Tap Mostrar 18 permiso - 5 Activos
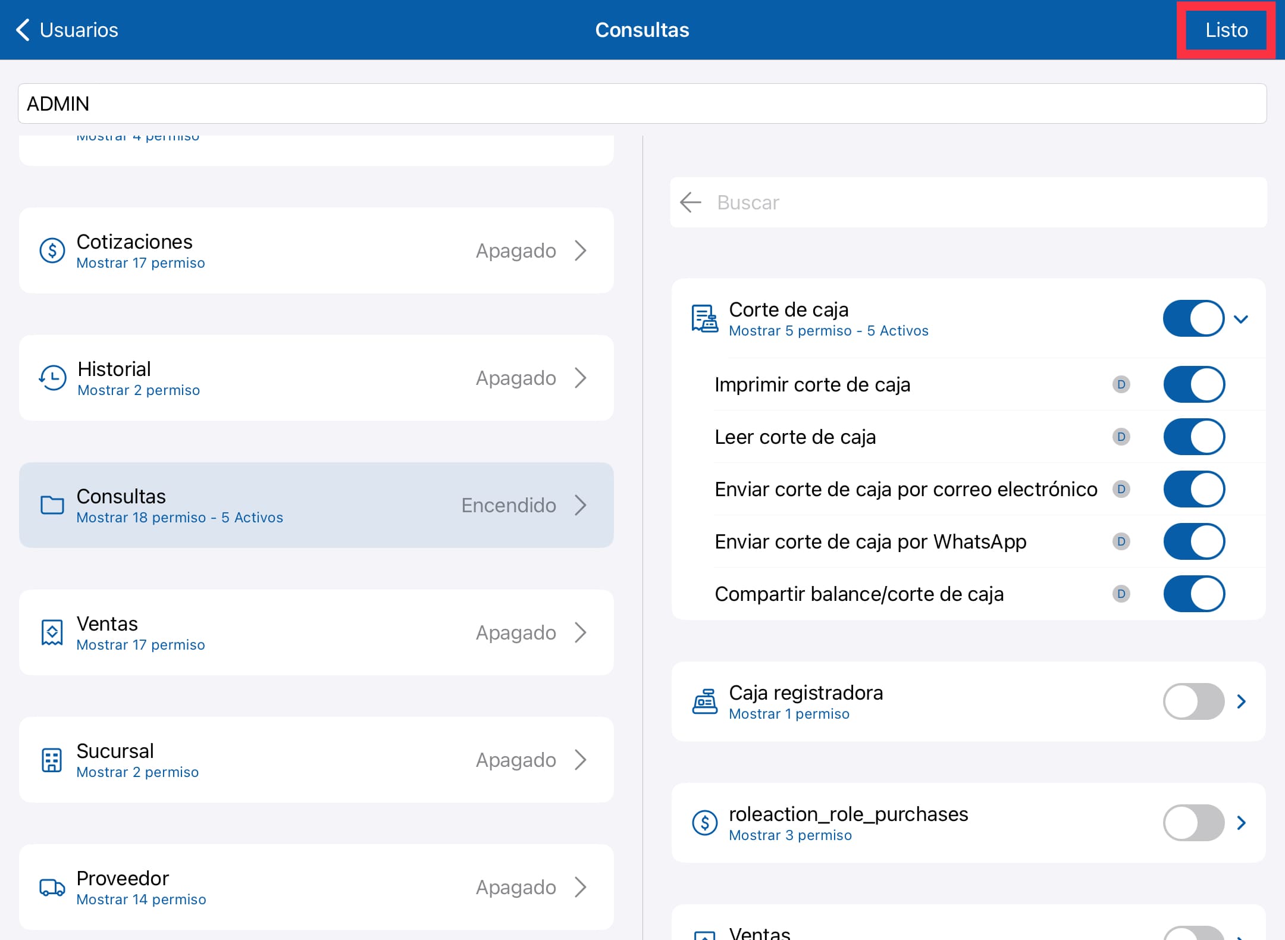1285x940 pixels. click(x=180, y=518)
